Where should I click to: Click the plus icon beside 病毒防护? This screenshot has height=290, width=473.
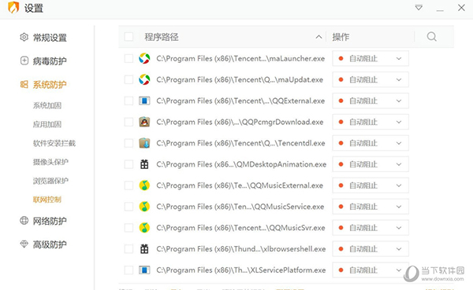pos(24,61)
